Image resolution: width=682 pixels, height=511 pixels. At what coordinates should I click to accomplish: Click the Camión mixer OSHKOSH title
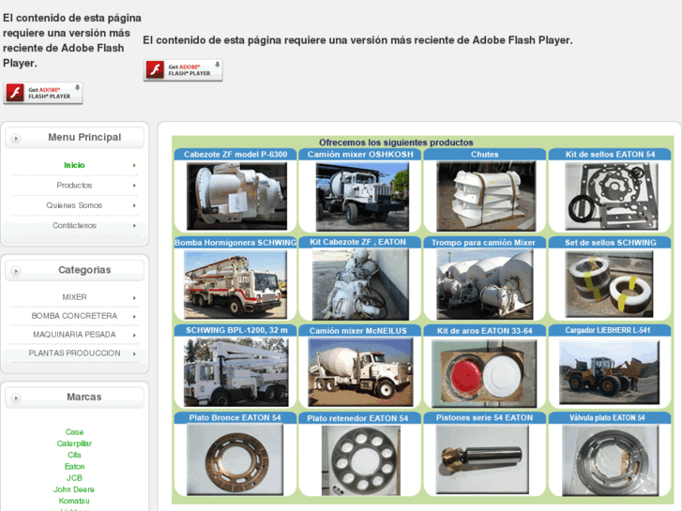[x=360, y=155]
